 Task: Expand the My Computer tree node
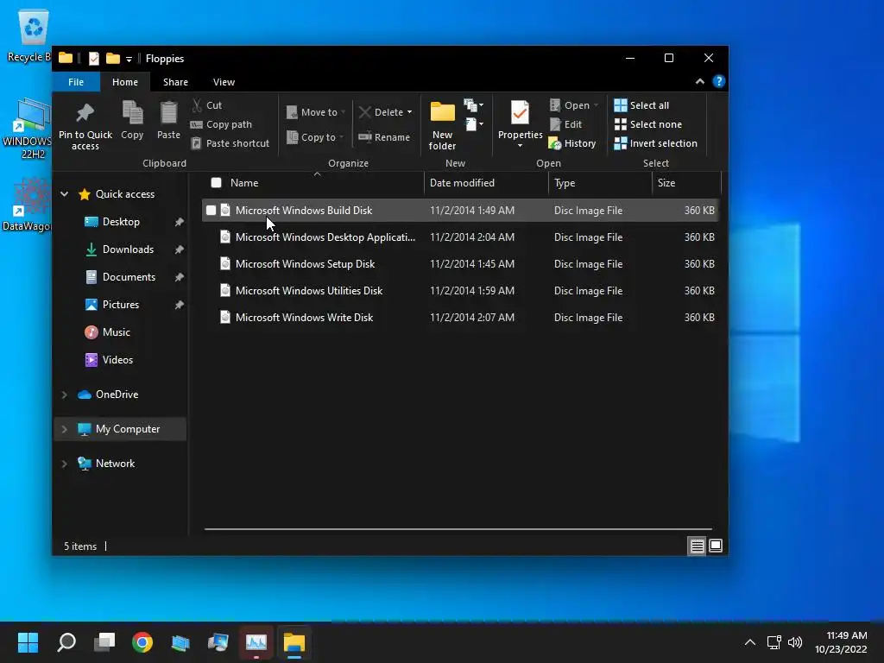[x=64, y=429]
